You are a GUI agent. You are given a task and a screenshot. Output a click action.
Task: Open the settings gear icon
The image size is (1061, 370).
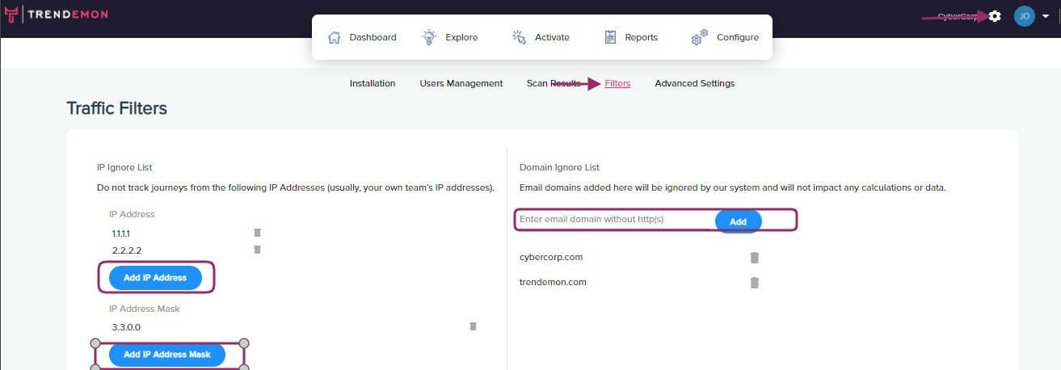pos(995,16)
